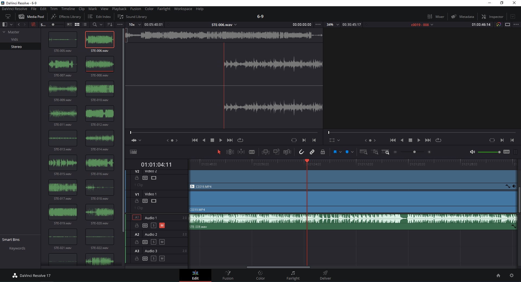Activate the Dynamic Trim Mode tool
Image resolution: width=521 pixels, height=282 pixels.
point(241,152)
